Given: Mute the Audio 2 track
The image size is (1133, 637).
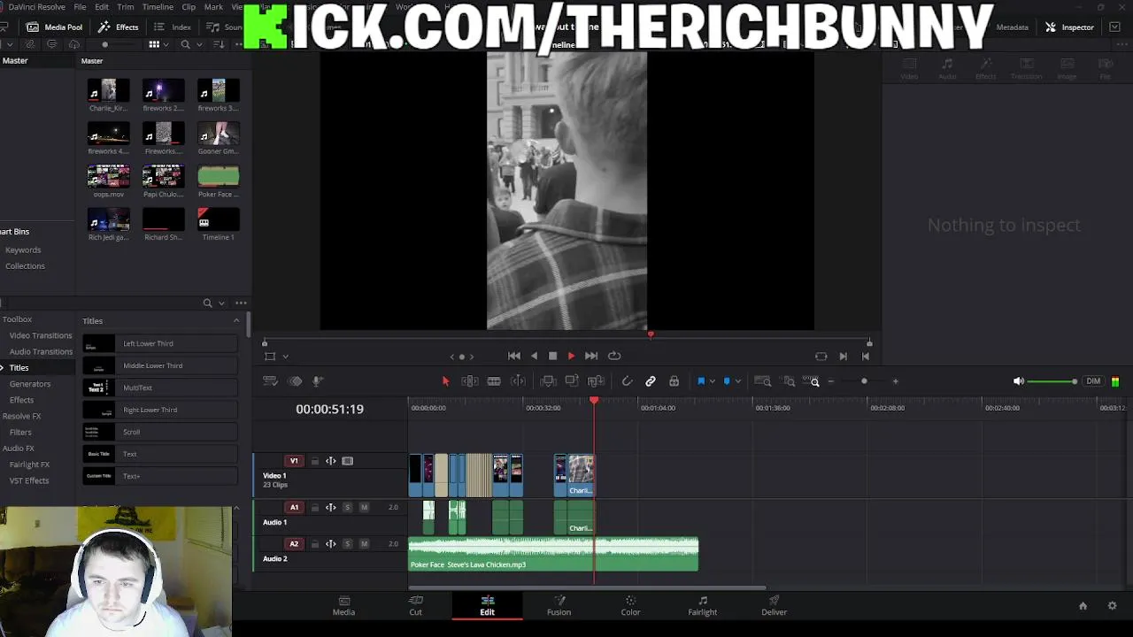Looking at the screenshot, I should pyautogui.click(x=364, y=543).
